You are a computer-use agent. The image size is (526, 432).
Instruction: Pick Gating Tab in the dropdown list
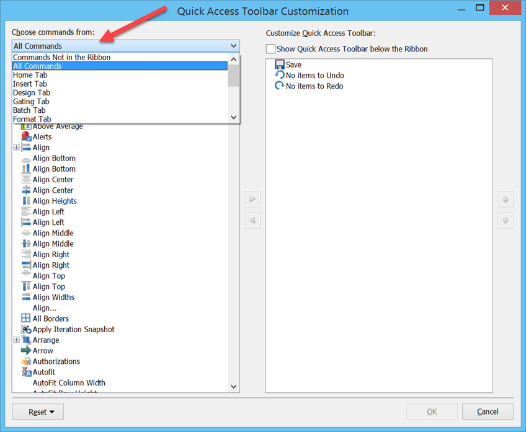(31, 102)
